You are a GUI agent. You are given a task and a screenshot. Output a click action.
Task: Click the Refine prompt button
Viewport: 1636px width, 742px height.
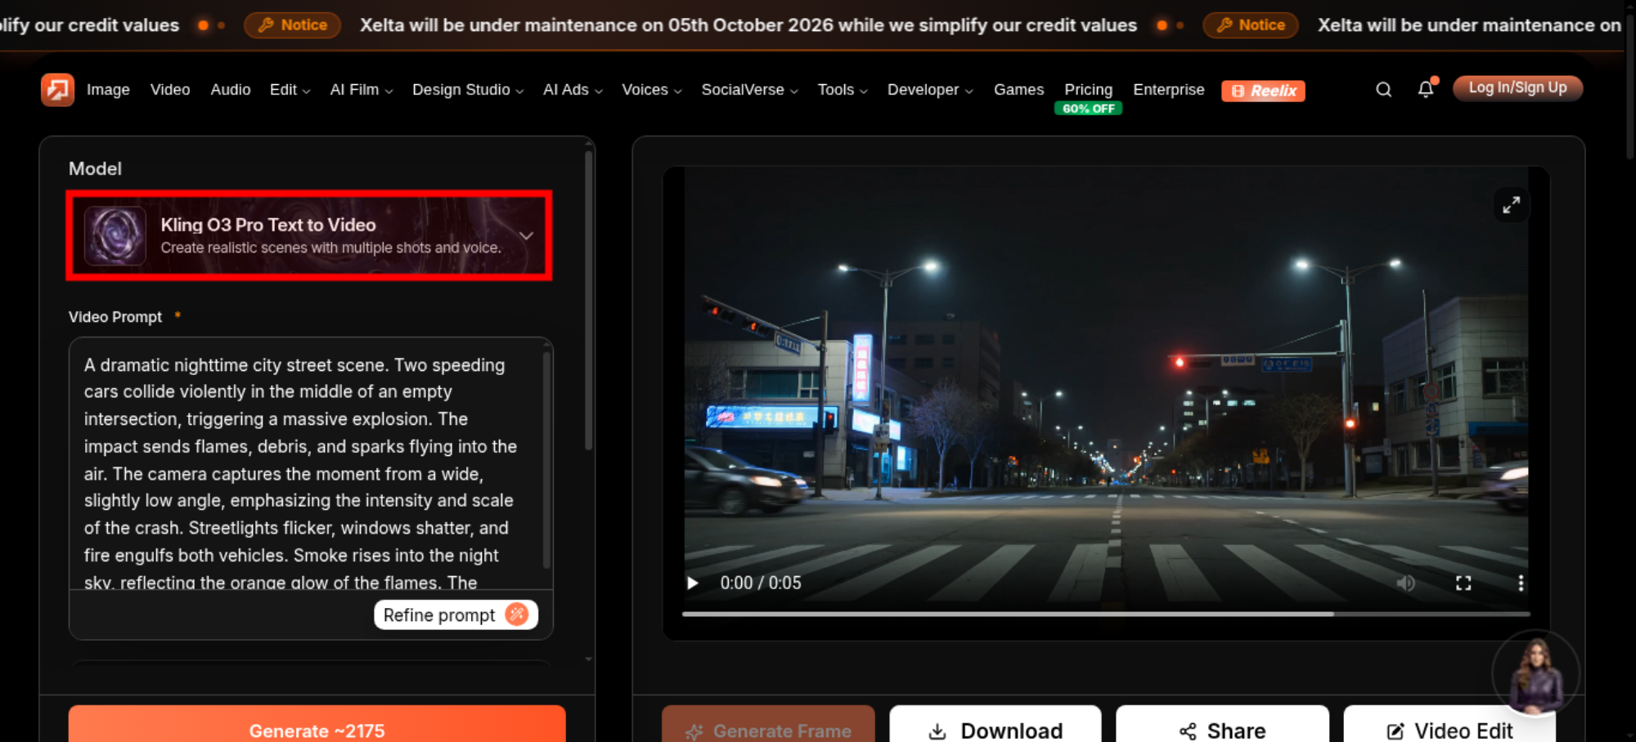click(x=456, y=615)
